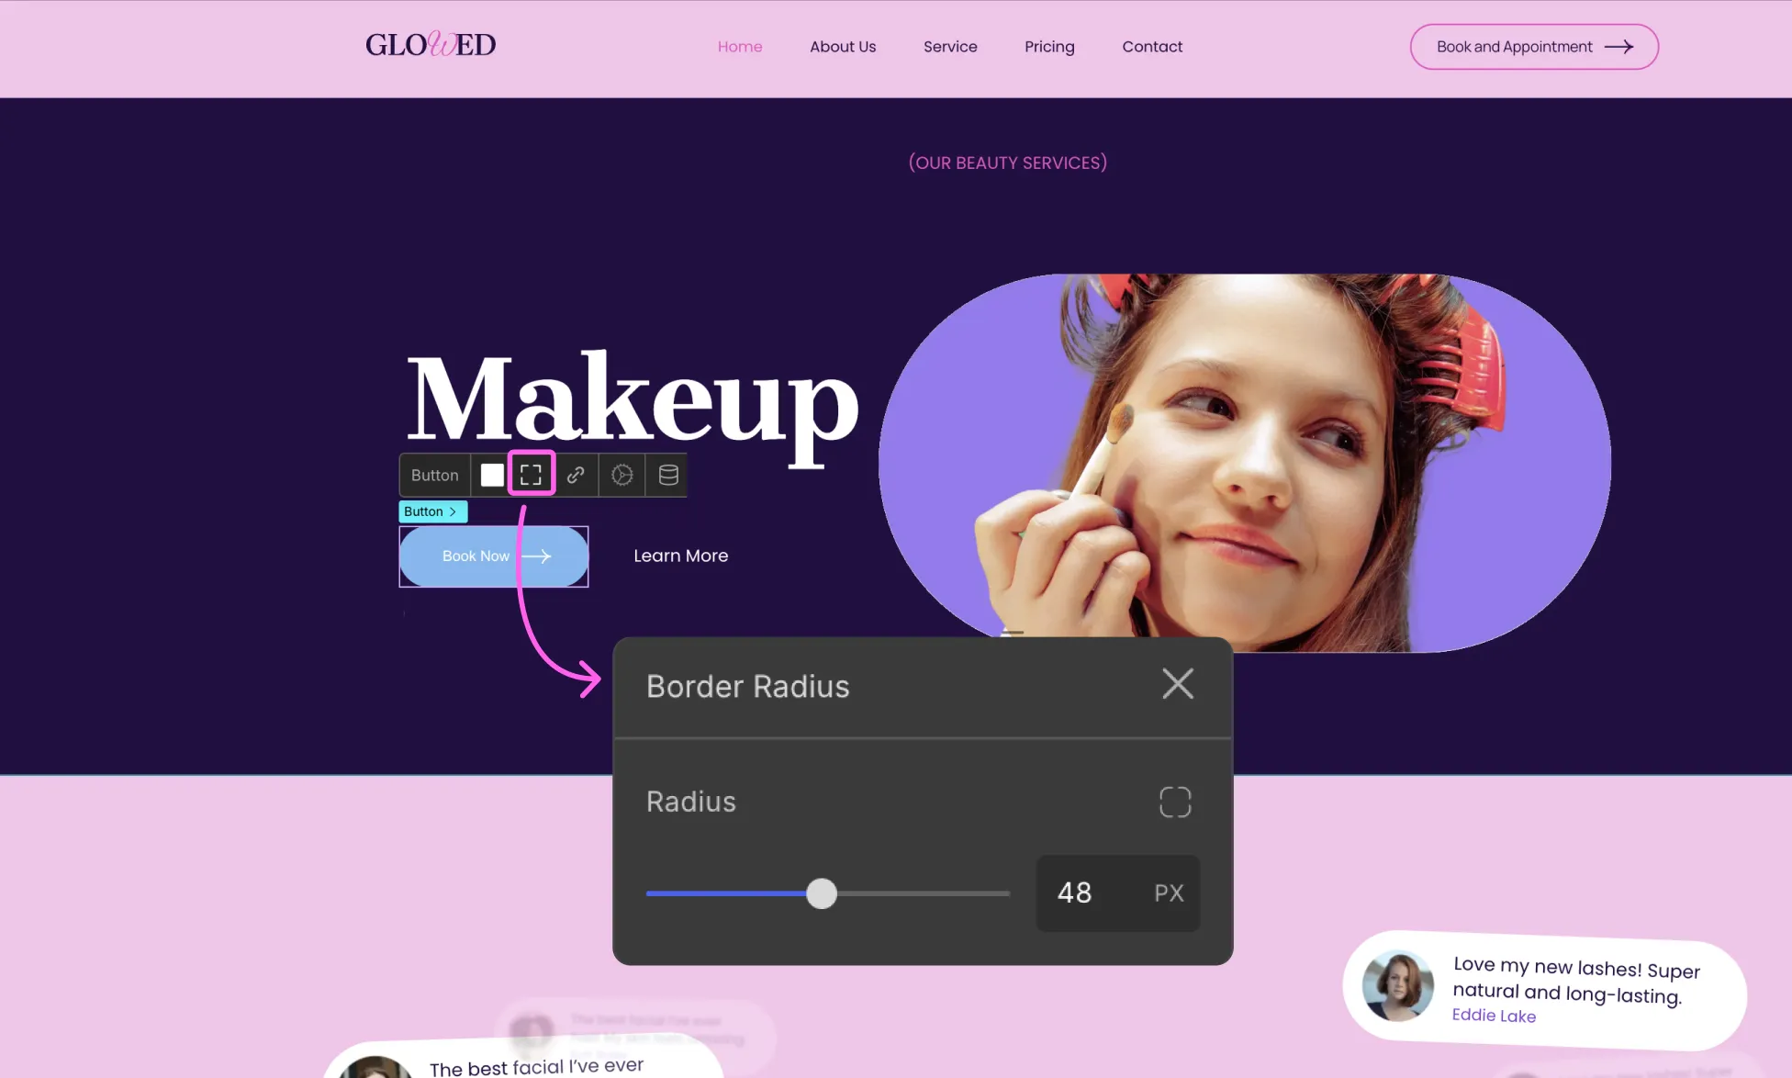Click the Radius label in panel
Screen dimensions: 1792x1078
click(x=691, y=802)
